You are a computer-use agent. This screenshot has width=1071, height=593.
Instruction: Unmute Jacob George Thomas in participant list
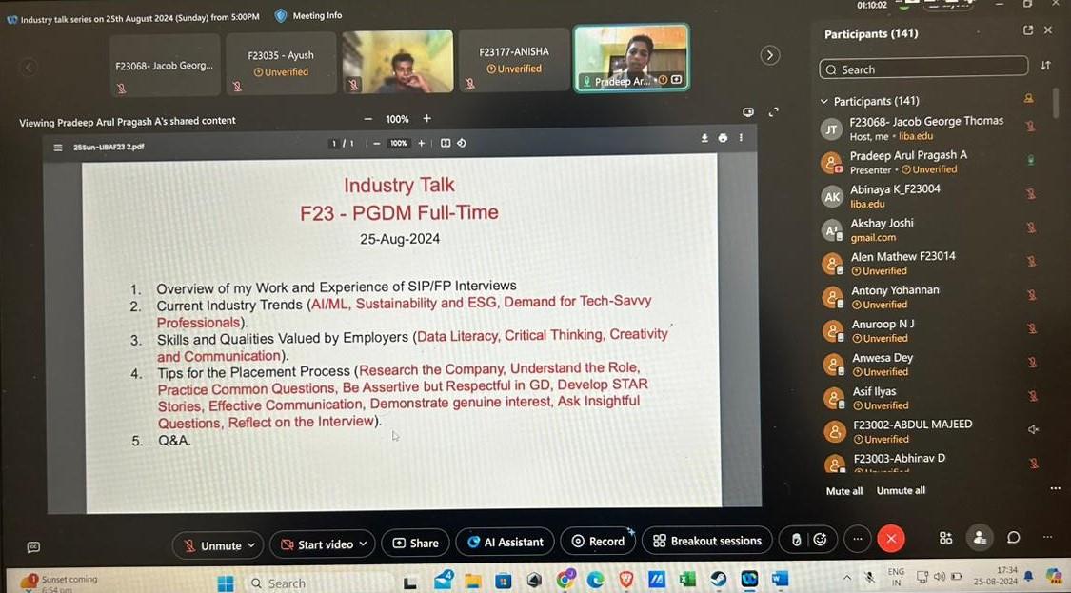tap(1031, 127)
